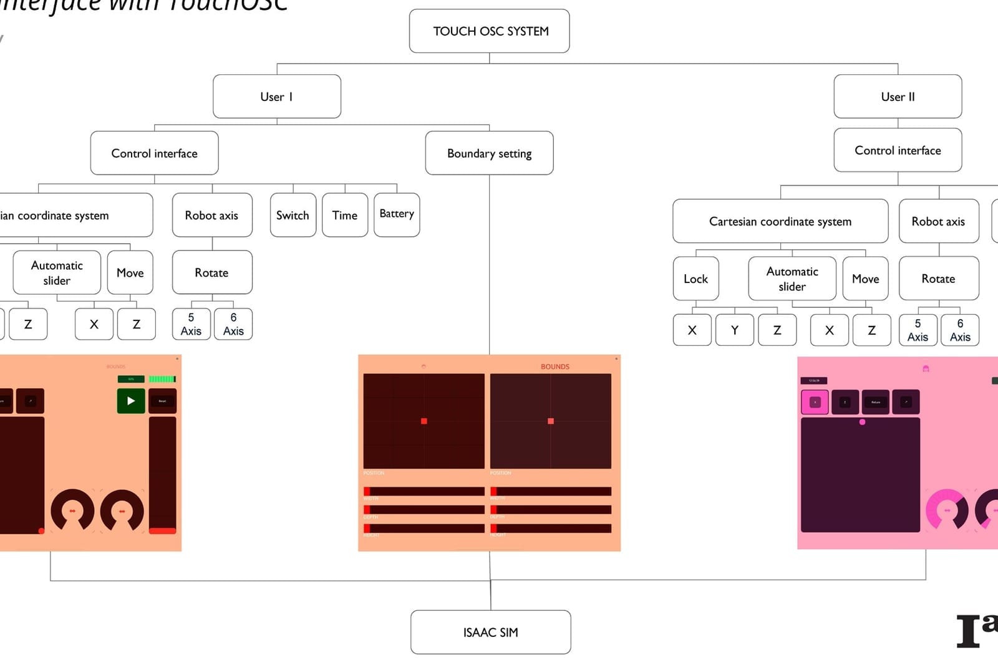This screenshot has height=665, width=998.
Task: Click the Reset button in orange control panel
Action: pyautogui.click(x=162, y=401)
